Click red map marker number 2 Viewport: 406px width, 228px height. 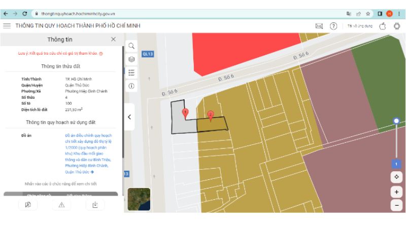pos(211,116)
